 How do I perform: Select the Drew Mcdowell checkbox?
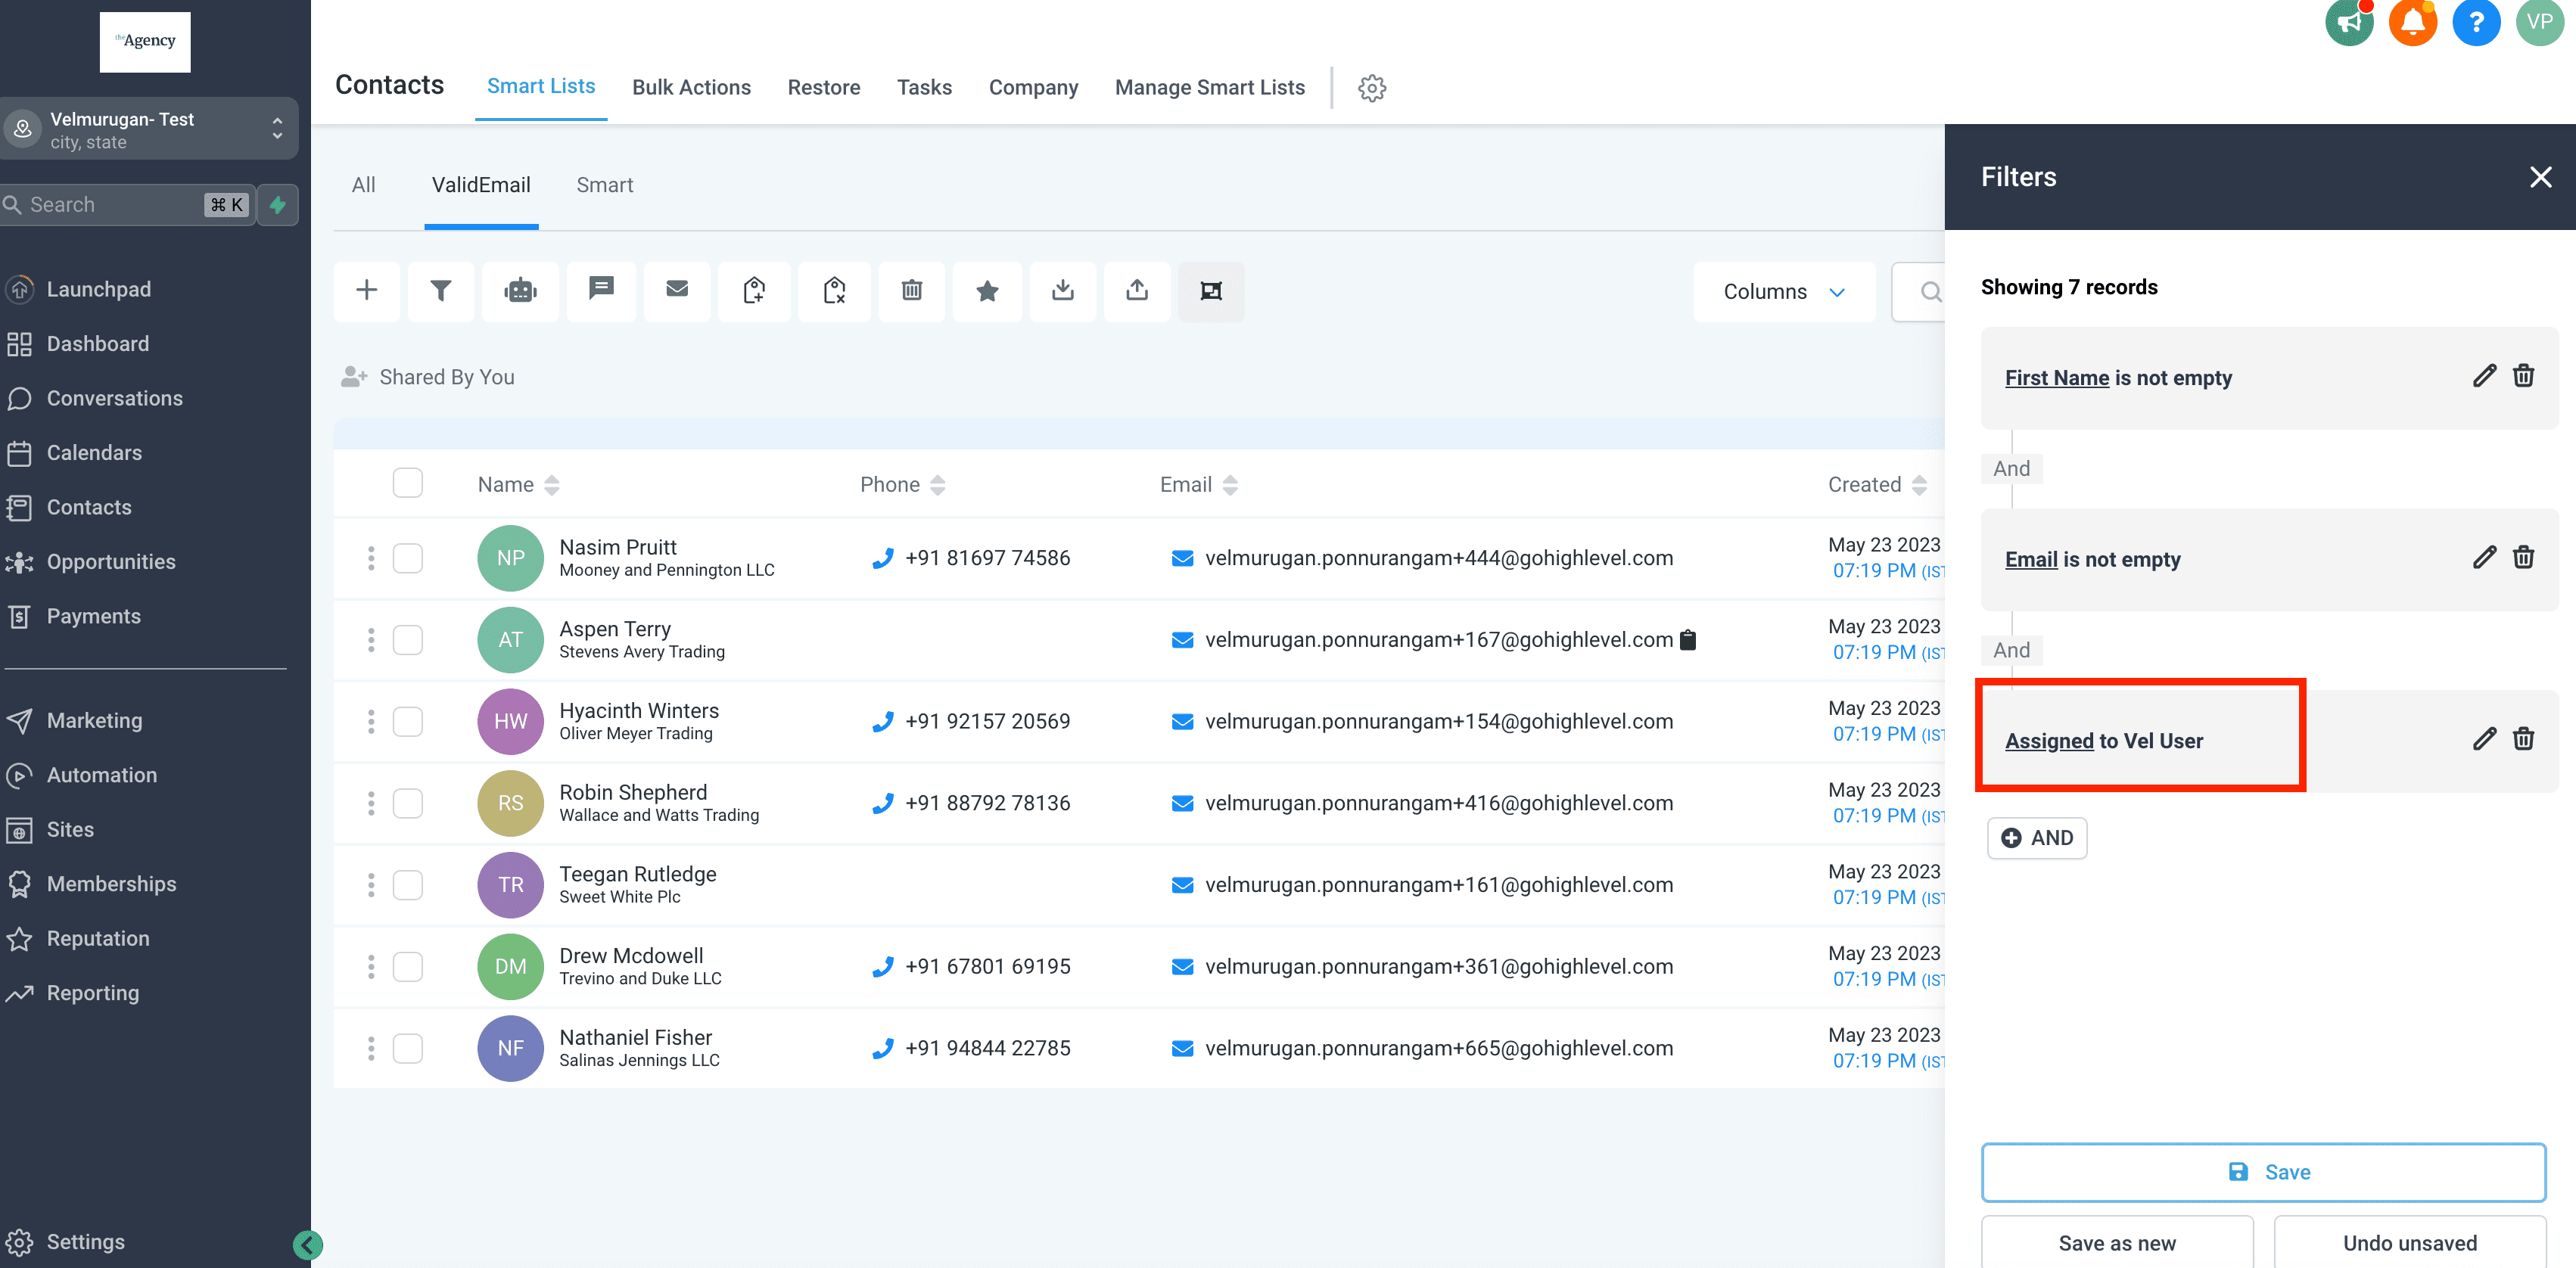(408, 967)
